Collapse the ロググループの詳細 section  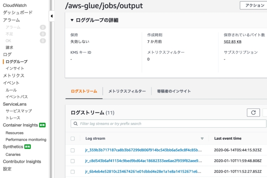click(x=72, y=20)
